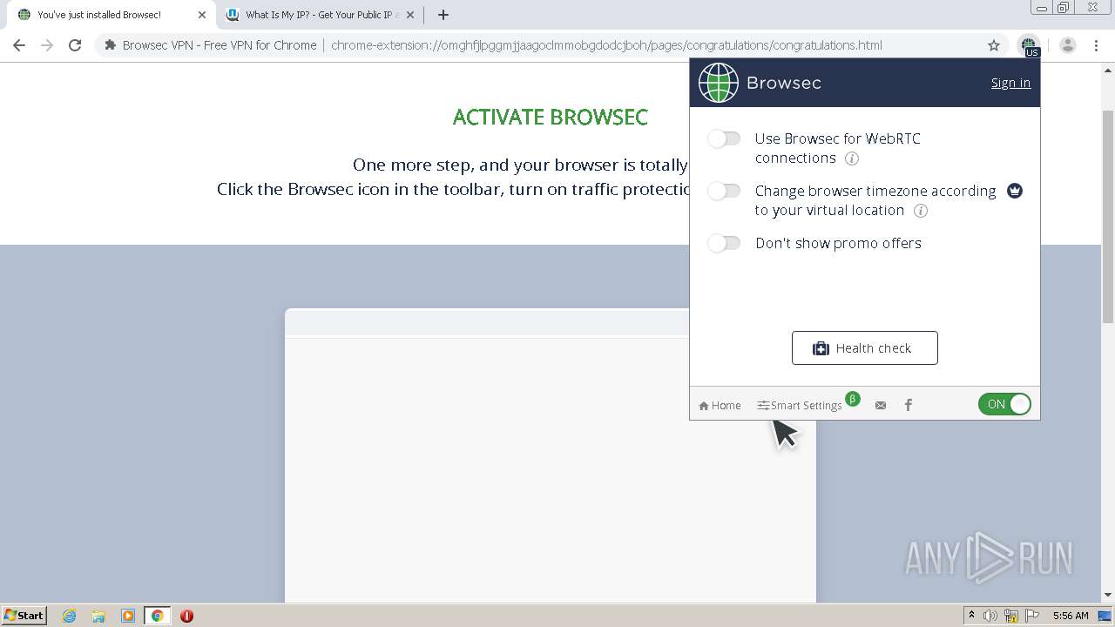Turn on Don't show promo offers switch
Screen dimensions: 1115x627
724,243
